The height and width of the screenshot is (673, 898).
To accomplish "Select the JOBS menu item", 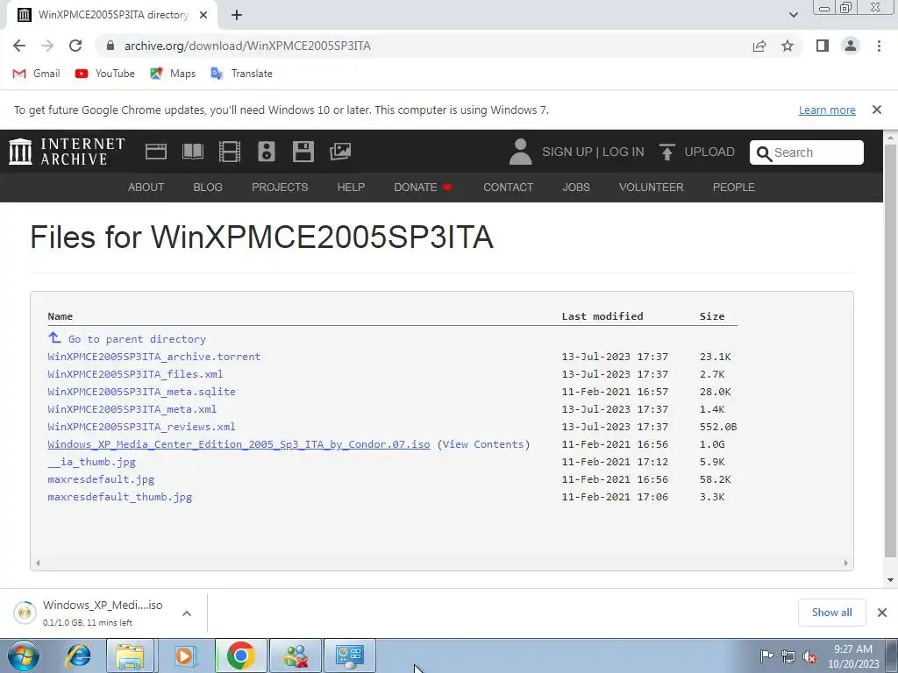I will coord(576,188).
